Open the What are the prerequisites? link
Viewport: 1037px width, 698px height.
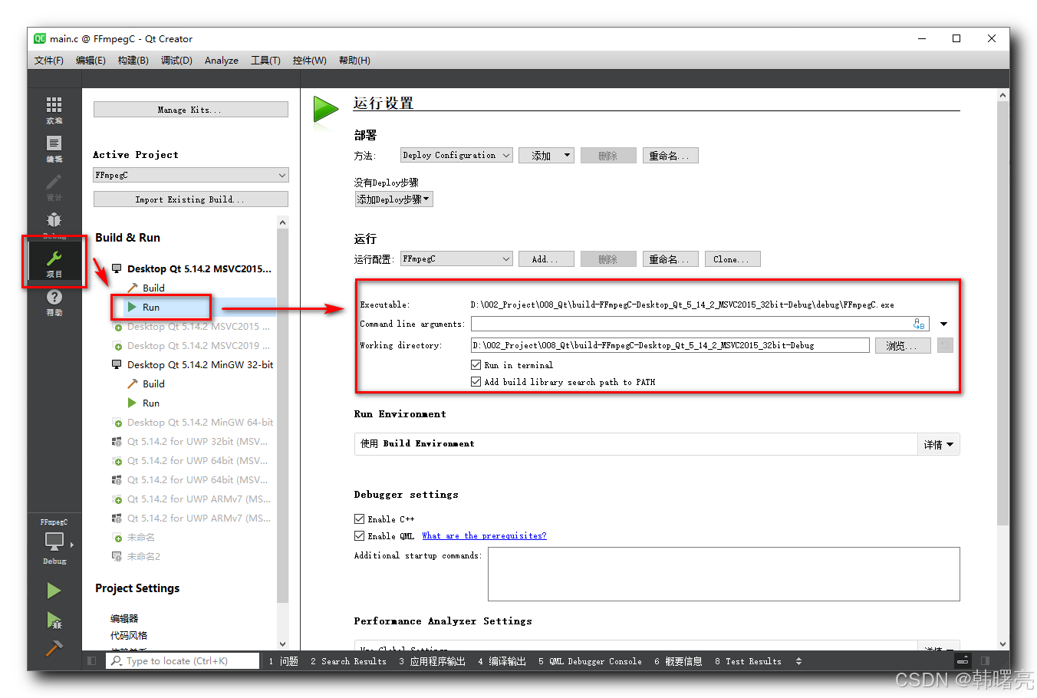pyautogui.click(x=484, y=536)
